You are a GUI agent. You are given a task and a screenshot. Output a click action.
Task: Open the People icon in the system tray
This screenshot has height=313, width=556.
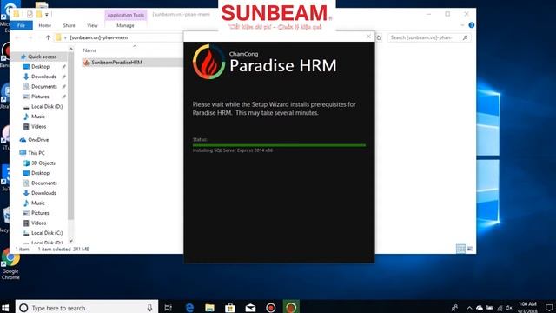[x=454, y=308]
